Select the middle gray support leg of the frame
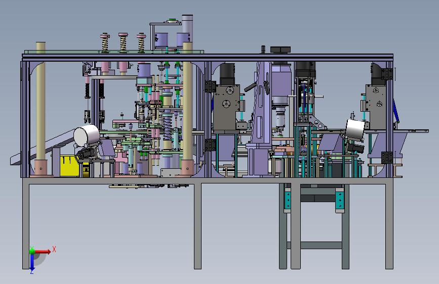Image resolution: width=439 pixels, height=284 pixels. [197, 226]
